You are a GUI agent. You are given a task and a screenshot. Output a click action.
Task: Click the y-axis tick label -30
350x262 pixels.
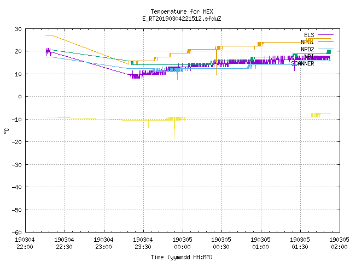(x=17, y=165)
